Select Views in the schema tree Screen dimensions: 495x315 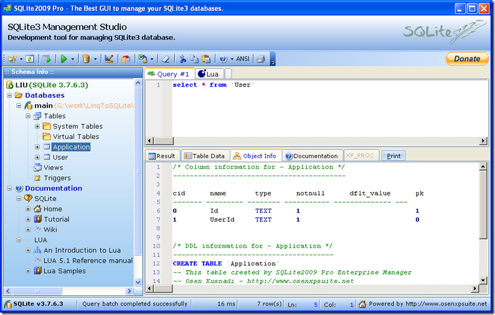tap(53, 167)
